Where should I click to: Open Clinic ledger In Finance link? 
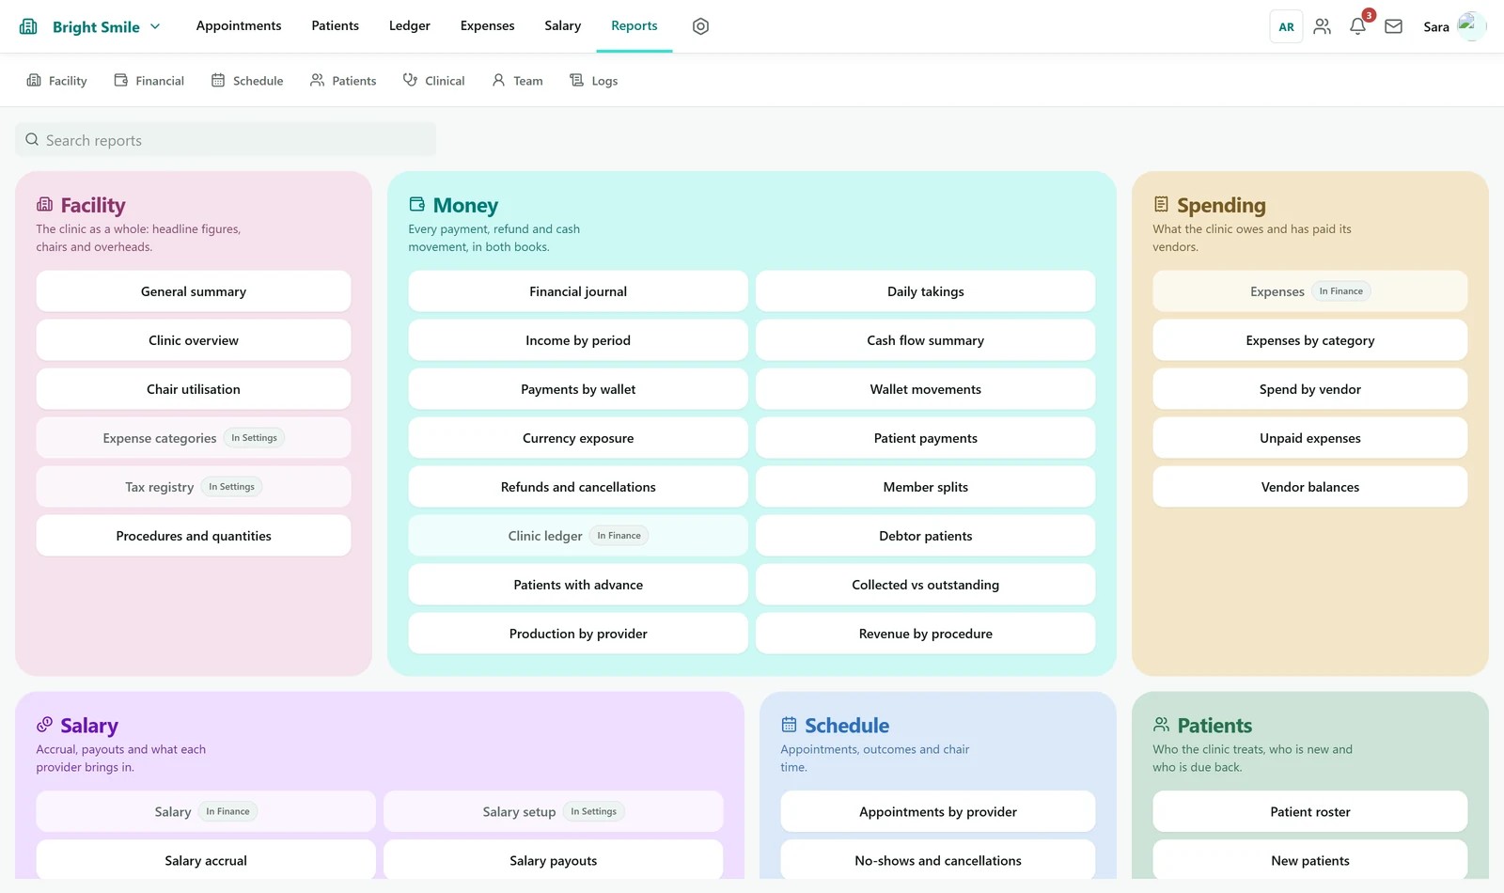point(578,536)
